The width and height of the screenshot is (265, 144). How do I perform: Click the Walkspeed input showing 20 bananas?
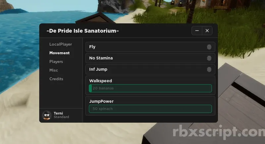pyautogui.click(x=150, y=88)
